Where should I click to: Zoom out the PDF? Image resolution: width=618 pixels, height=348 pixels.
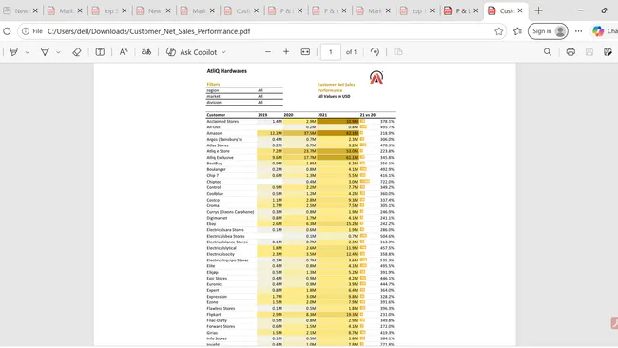267,52
